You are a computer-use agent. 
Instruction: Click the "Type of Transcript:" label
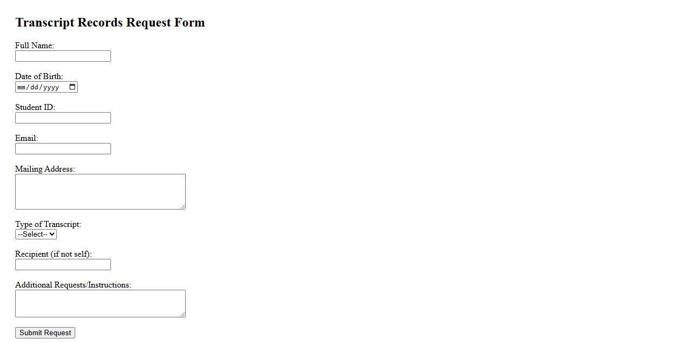48,224
